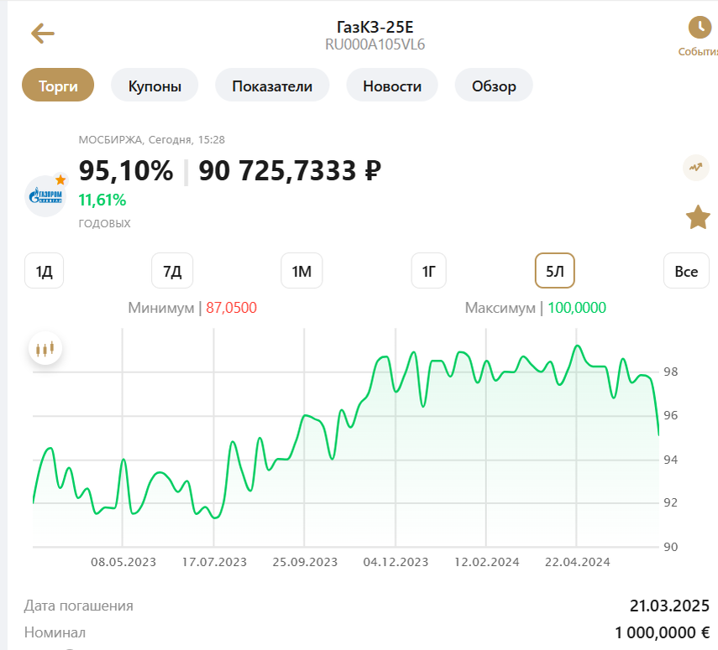
Task: Click the МОСБИРЖА, Сегодня, 15:28 timestamp
Action: (151, 139)
